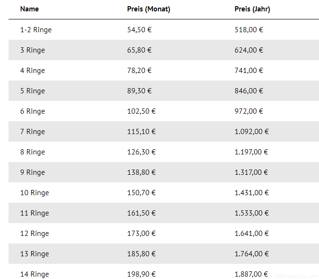
Task: Select the 7 Ringe row name
Action: (x=33, y=132)
